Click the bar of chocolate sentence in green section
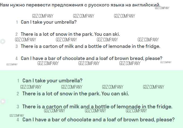 98,119
